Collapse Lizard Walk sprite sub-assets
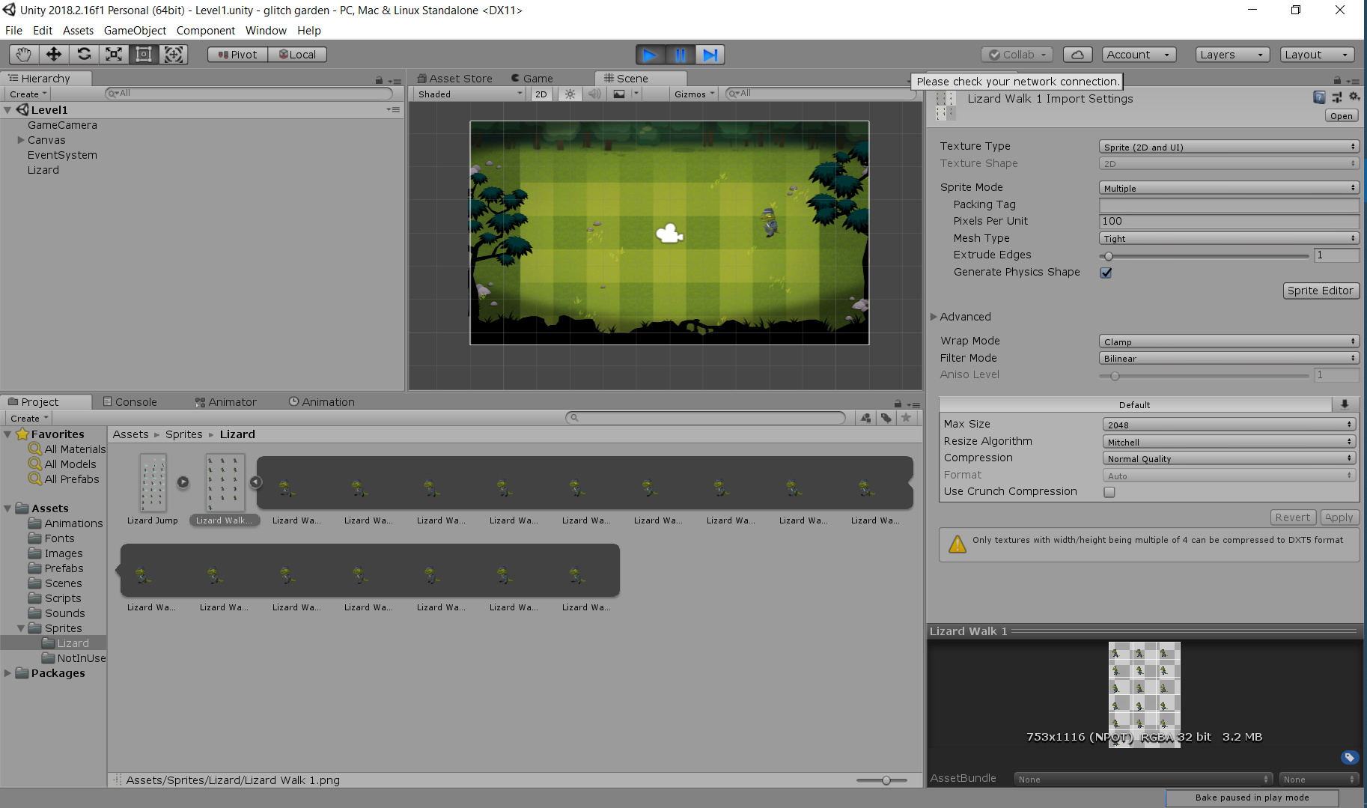1367x808 pixels. [256, 482]
